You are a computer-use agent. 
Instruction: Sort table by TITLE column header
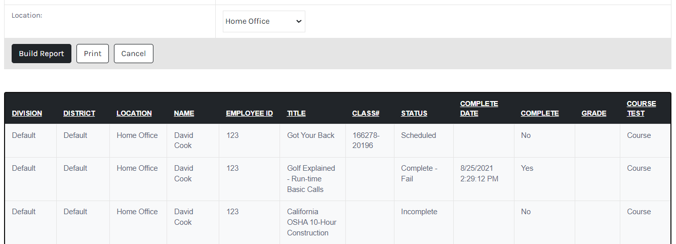click(x=296, y=113)
